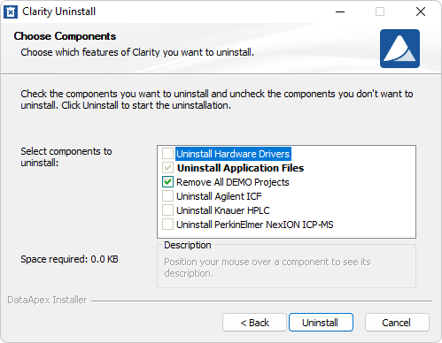Select Uninstall PerkinElmer NexION ICP-MS label
The height and width of the screenshot is (343, 442).
(255, 225)
